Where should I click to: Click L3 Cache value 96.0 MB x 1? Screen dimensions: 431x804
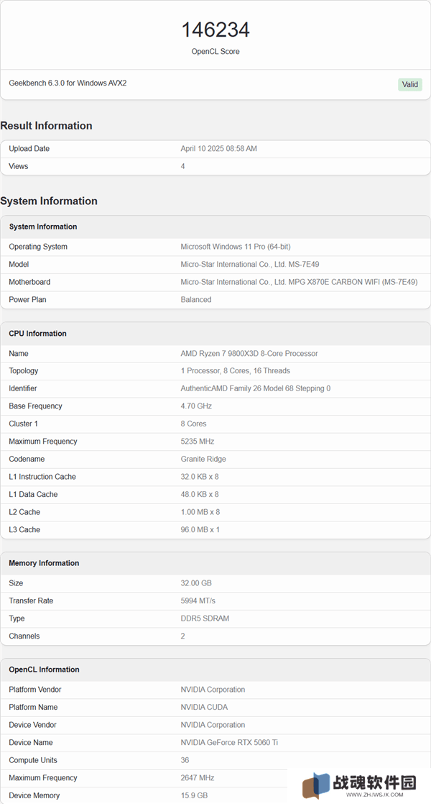tap(200, 530)
